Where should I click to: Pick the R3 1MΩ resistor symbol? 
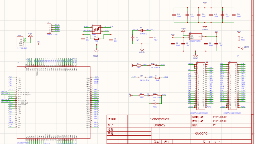96,39
